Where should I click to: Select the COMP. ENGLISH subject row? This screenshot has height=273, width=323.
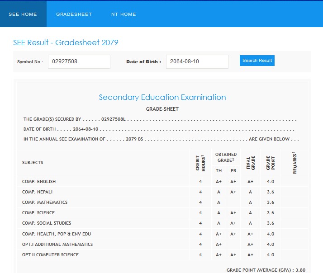pos(39,182)
